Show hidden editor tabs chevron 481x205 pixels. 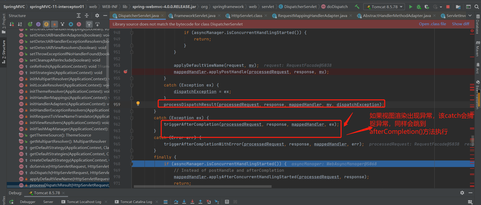point(470,15)
